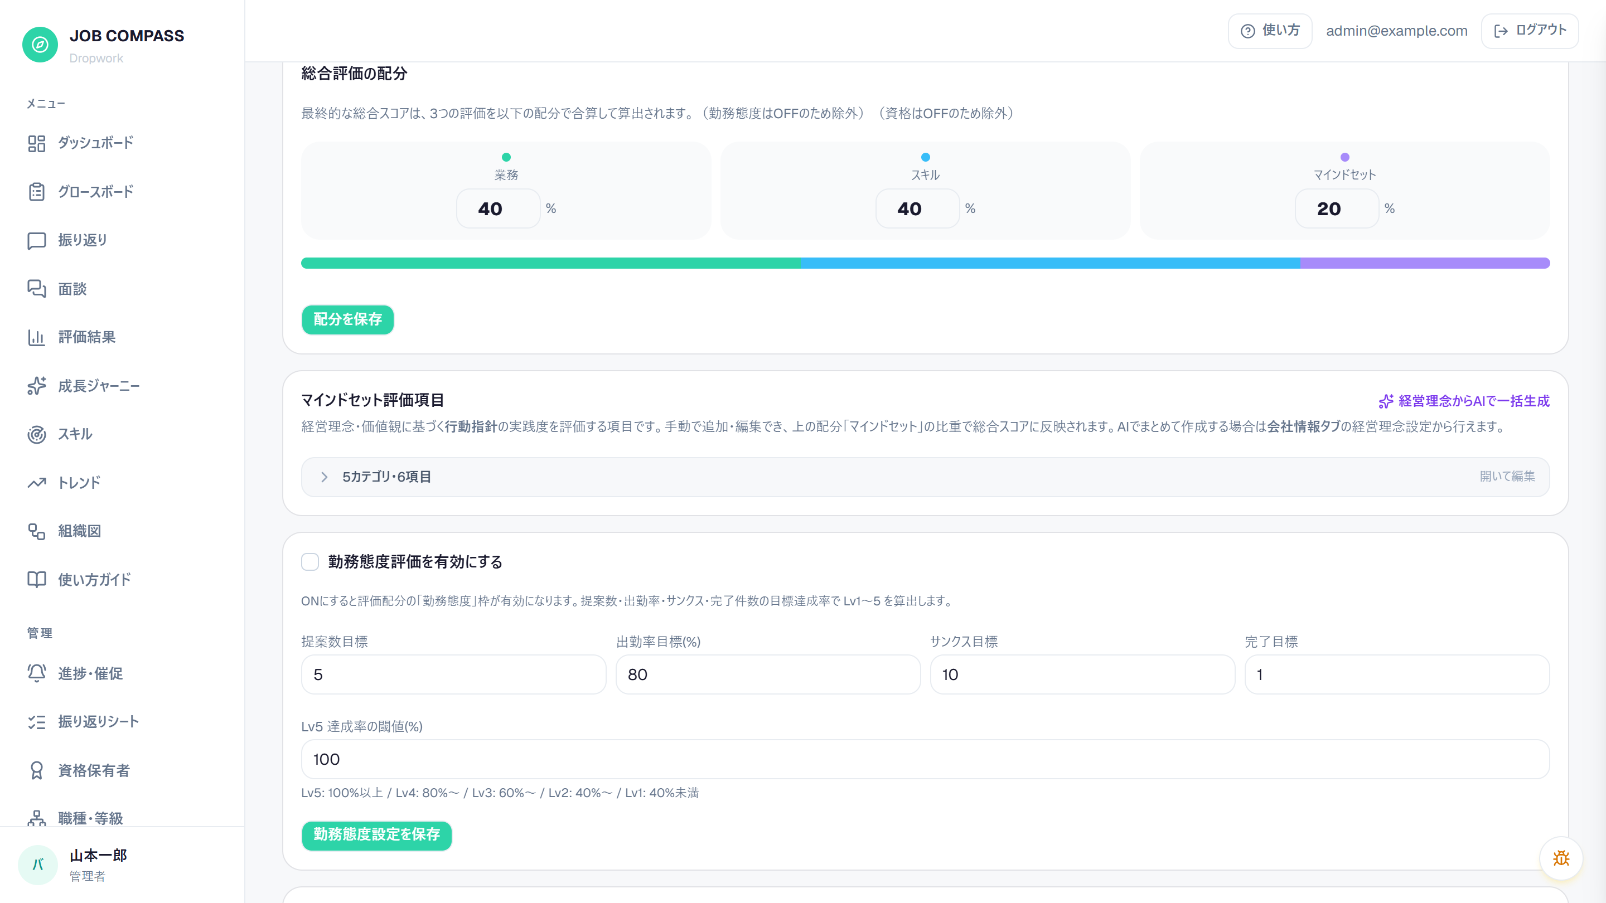Click the 使い方ガイド book icon
Viewport: 1606px width, 903px height.
(x=37, y=580)
